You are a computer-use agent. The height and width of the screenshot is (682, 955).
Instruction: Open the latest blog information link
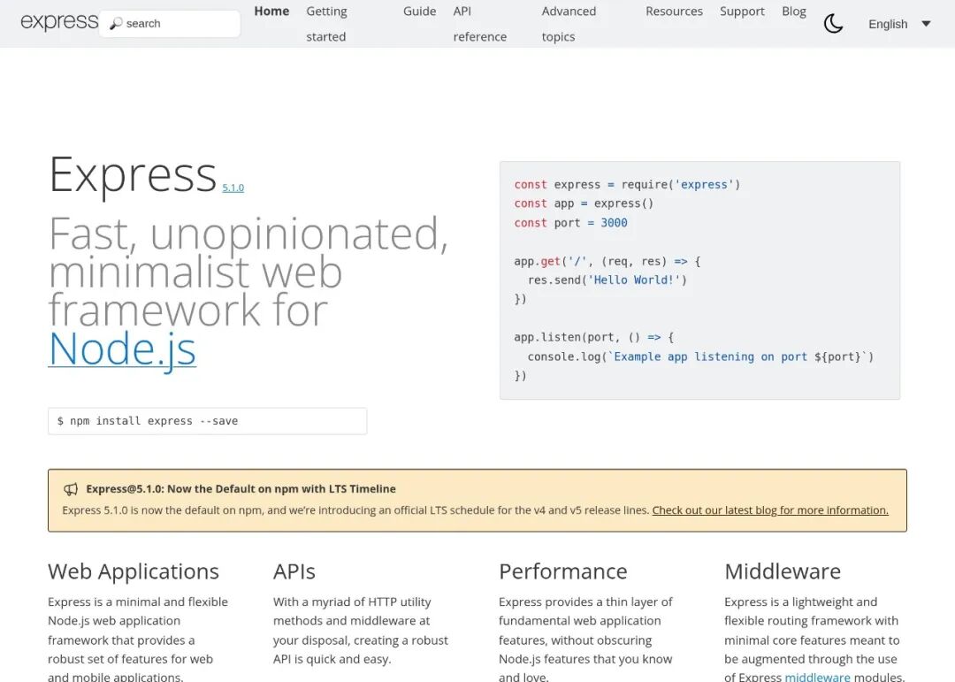769,510
